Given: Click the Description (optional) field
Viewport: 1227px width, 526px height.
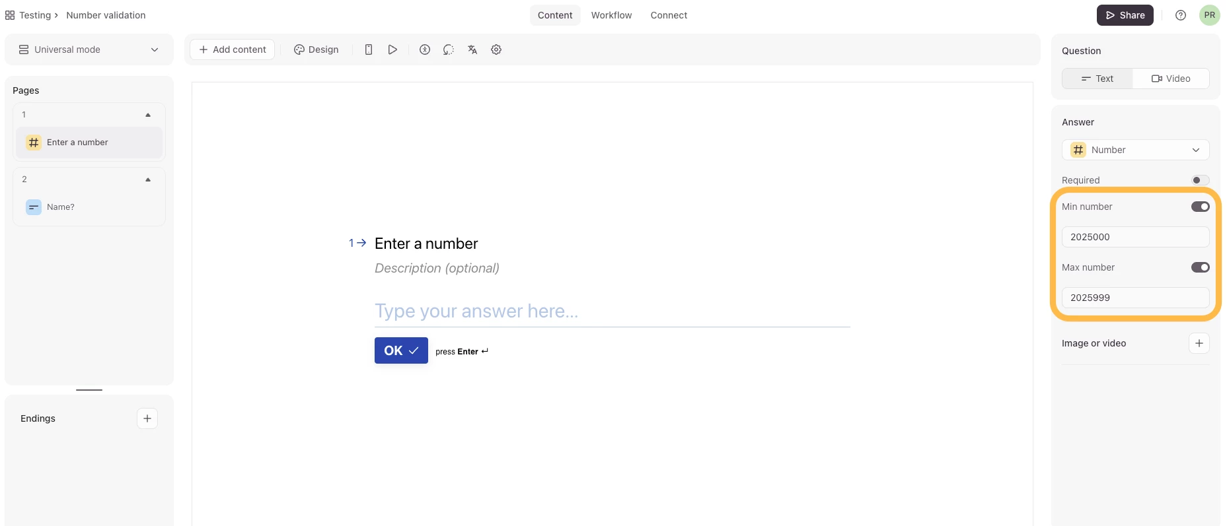Looking at the screenshot, I should pyautogui.click(x=437, y=268).
